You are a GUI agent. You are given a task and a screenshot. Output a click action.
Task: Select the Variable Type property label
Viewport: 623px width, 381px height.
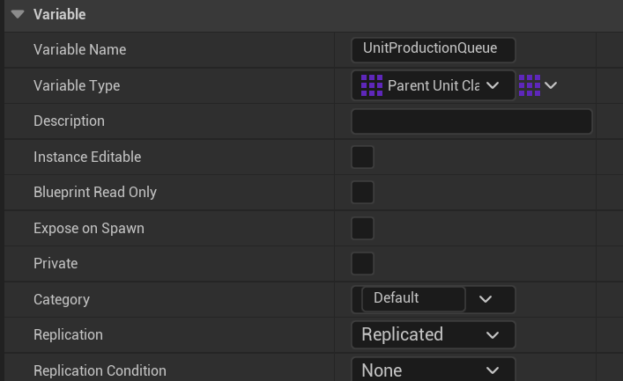(x=77, y=85)
